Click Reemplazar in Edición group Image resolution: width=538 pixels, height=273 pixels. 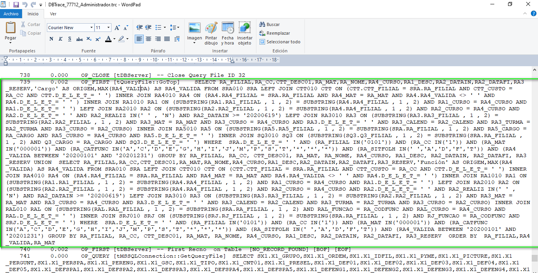[275, 33]
